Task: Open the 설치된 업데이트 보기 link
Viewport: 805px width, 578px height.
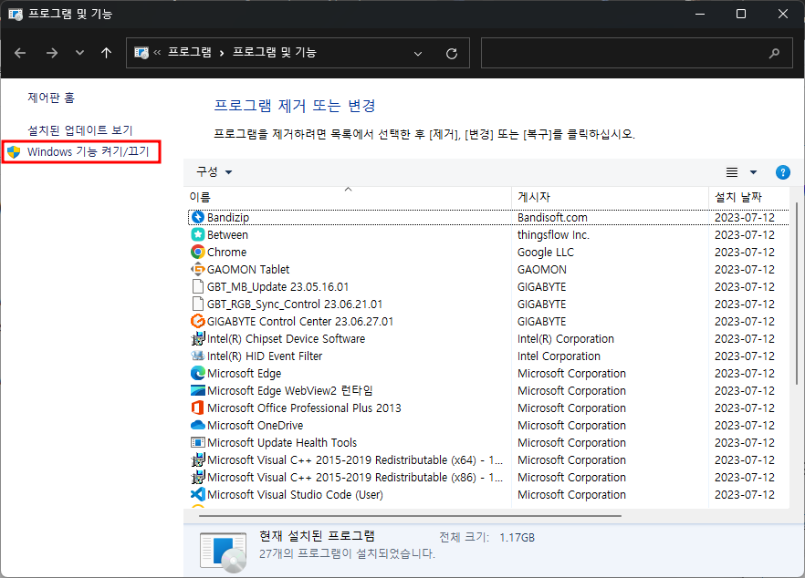Action: click(x=80, y=130)
